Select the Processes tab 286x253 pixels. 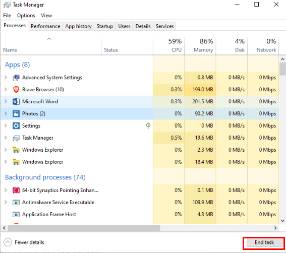[x=15, y=26]
